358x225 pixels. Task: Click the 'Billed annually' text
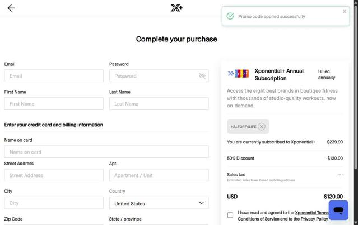click(327, 75)
